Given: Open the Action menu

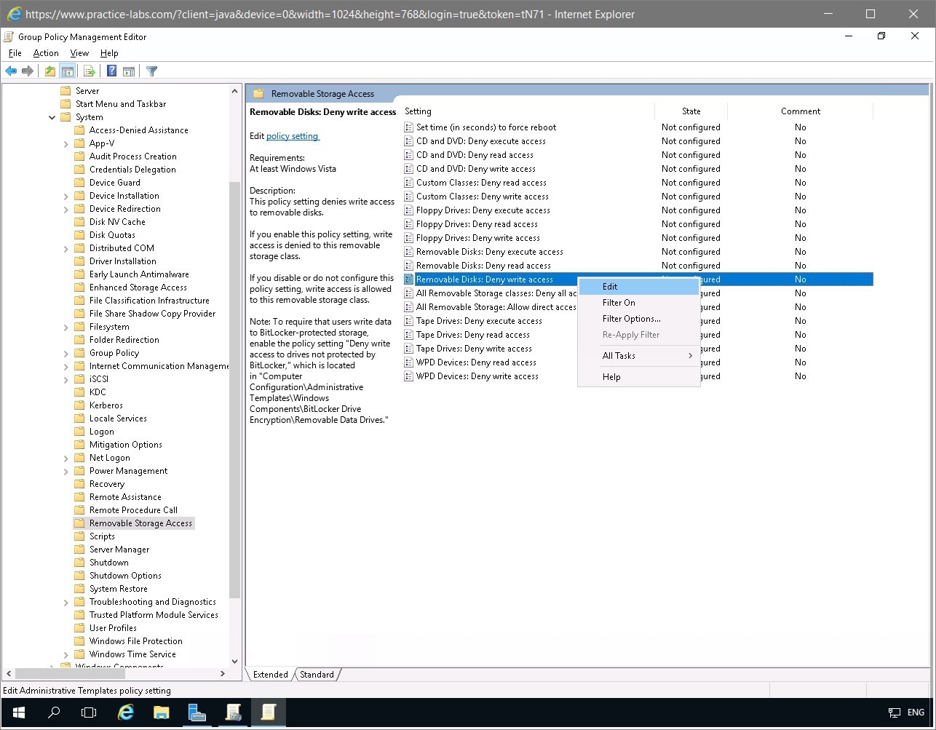Looking at the screenshot, I should point(45,52).
